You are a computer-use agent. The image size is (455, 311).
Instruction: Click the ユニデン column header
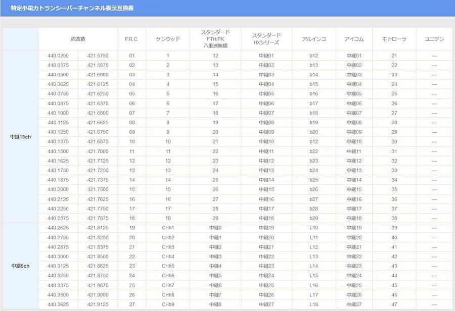pos(434,39)
